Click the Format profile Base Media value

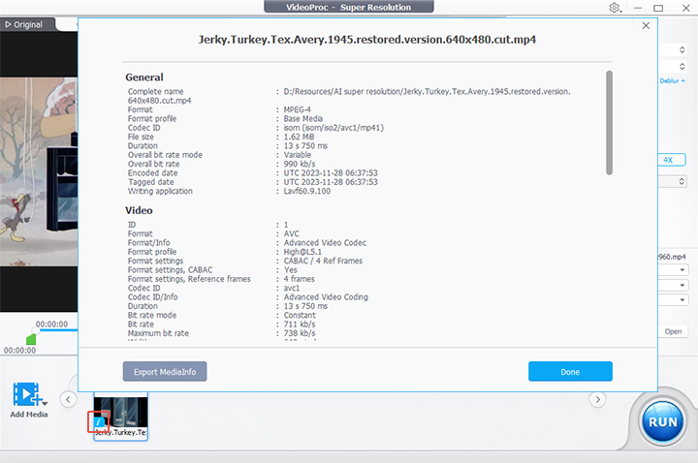[303, 119]
